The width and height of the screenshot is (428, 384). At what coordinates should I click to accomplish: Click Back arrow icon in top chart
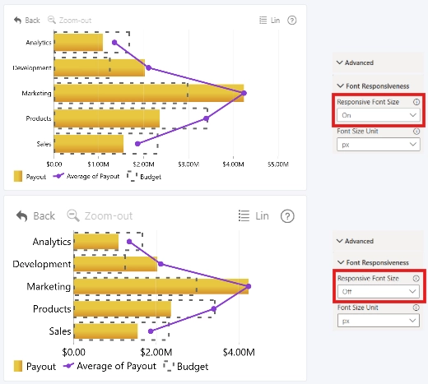point(18,21)
